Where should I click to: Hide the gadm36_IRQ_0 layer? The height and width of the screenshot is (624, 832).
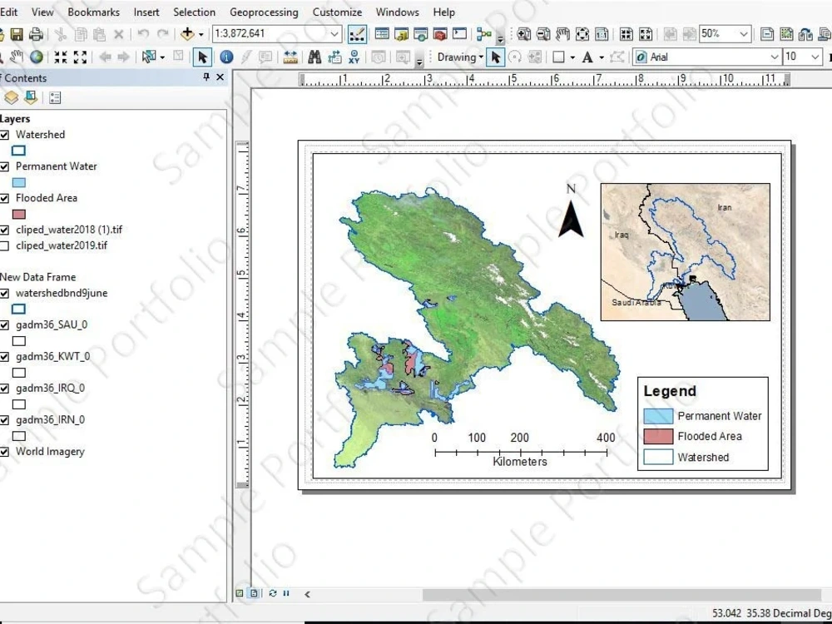pyautogui.click(x=6, y=388)
